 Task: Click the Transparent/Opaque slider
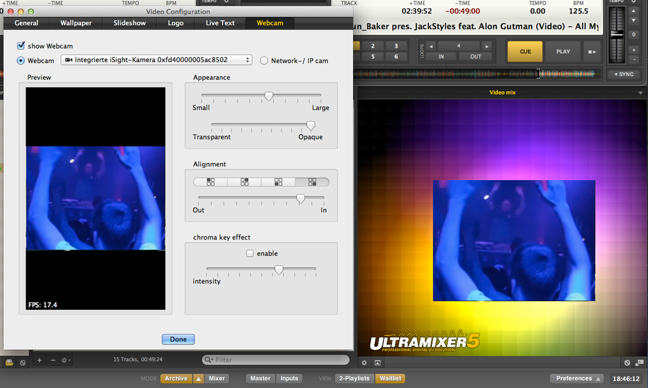(263, 126)
